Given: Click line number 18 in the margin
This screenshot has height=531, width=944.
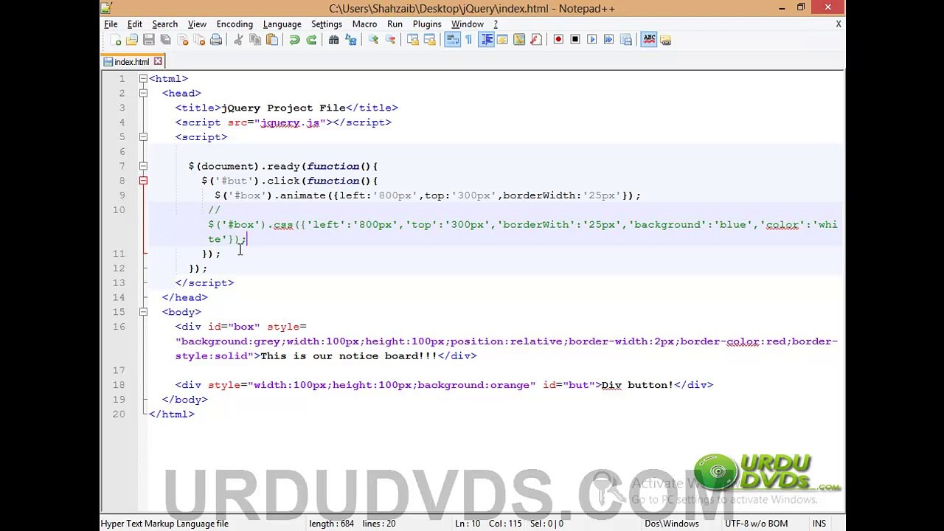Looking at the screenshot, I should pyautogui.click(x=119, y=385).
